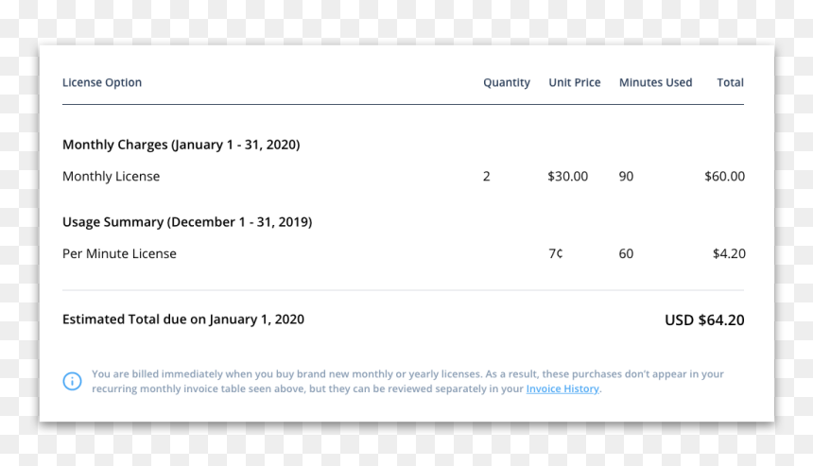Select the Per Minute License row label
This screenshot has height=466, width=813.
pos(119,253)
